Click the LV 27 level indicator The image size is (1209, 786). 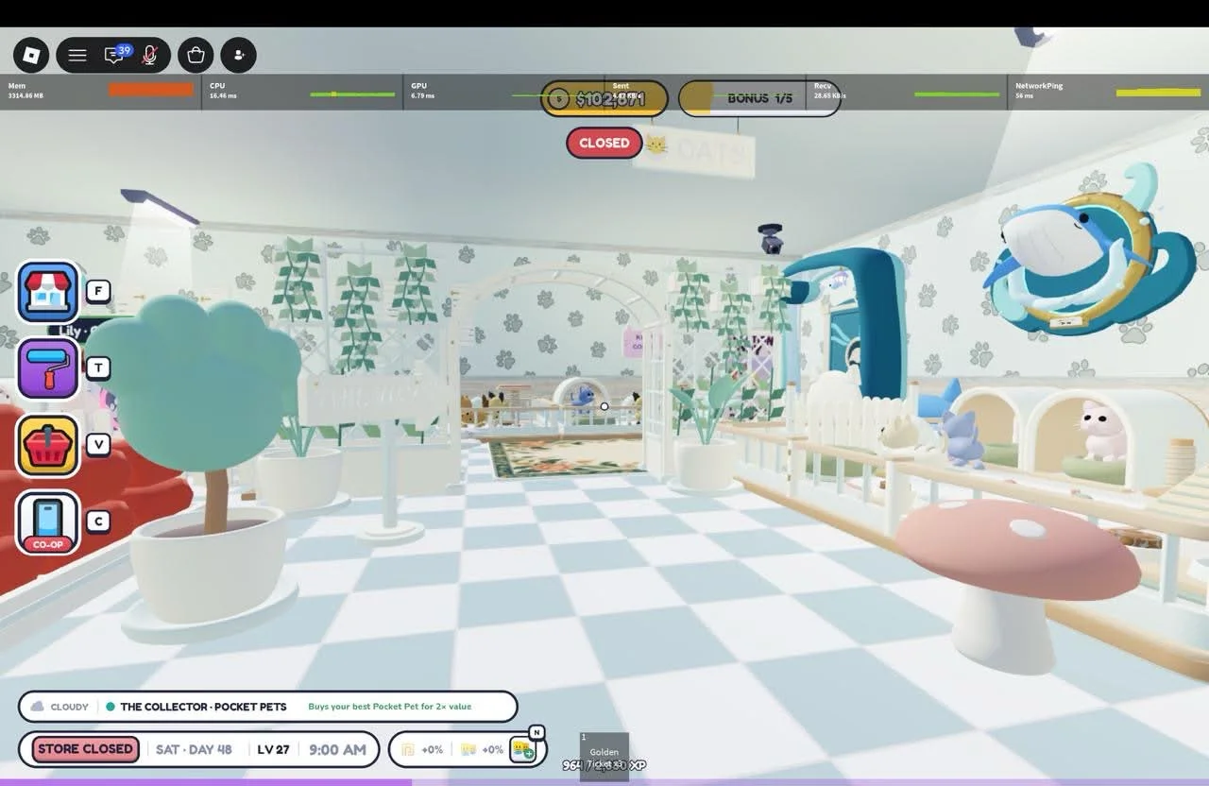pyautogui.click(x=273, y=749)
